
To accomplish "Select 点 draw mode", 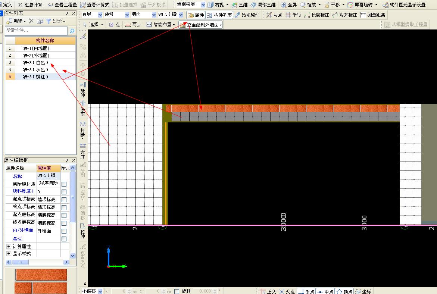I will pyautogui.click(x=114, y=25).
